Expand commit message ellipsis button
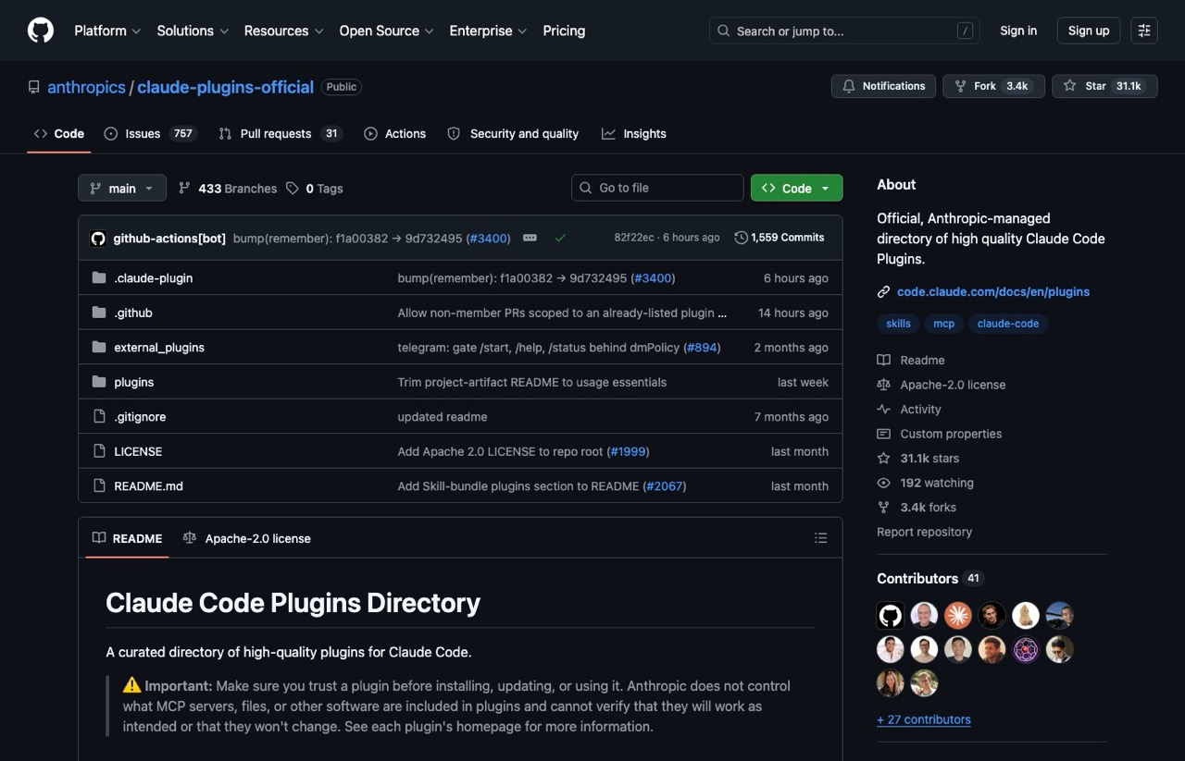Viewport: 1185px width, 761px height. pyautogui.click(x=530, y=238)
